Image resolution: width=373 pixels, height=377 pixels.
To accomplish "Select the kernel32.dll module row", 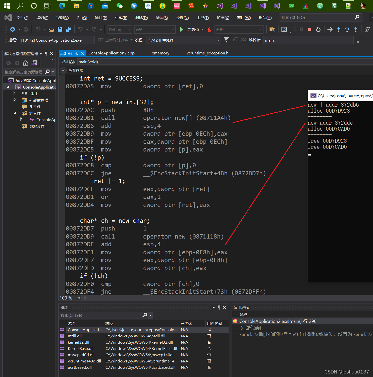I will point(144,342).
